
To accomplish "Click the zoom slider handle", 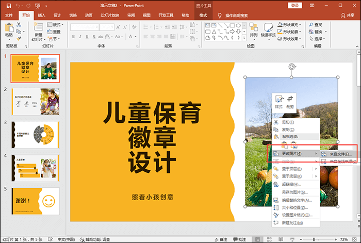I will point(314,239).
